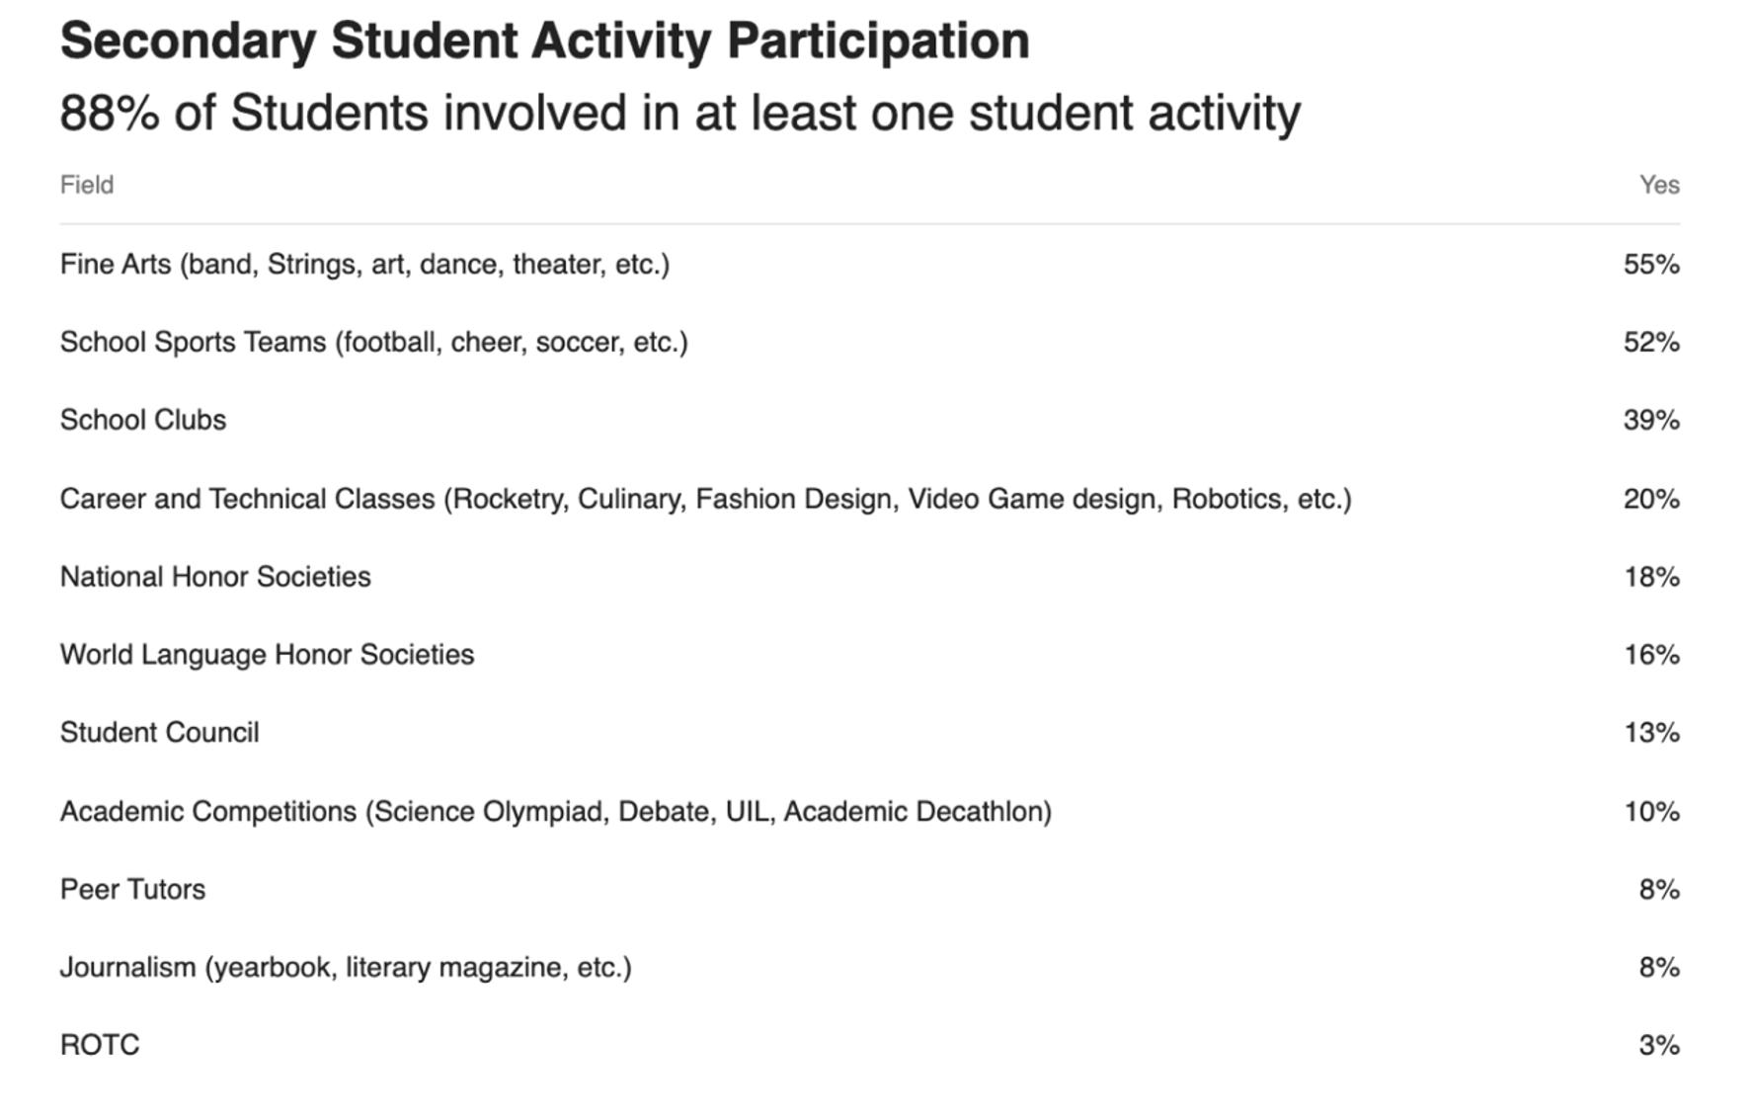Select the Fine Arts row label
Viewport: 1753px width, 1114px height.
[364, 265]
